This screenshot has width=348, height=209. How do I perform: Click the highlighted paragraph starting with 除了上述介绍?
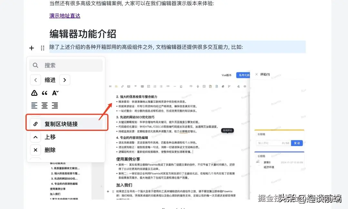pos(178,47)
